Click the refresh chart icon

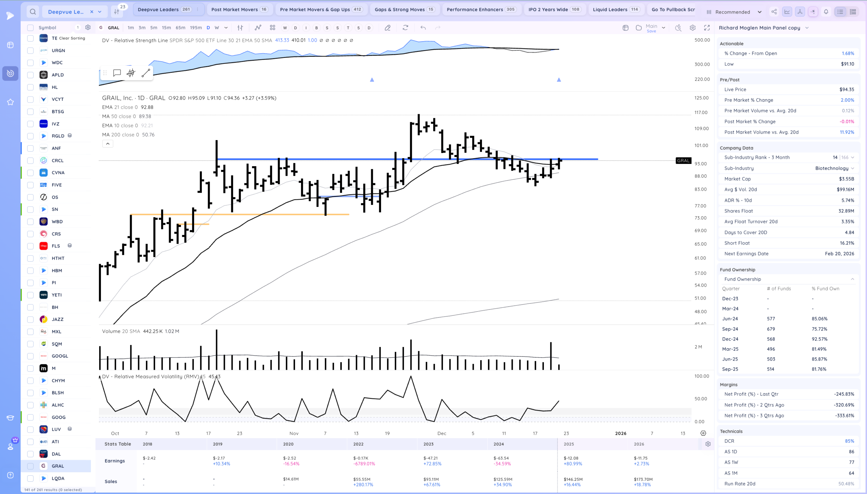[405, 28]
